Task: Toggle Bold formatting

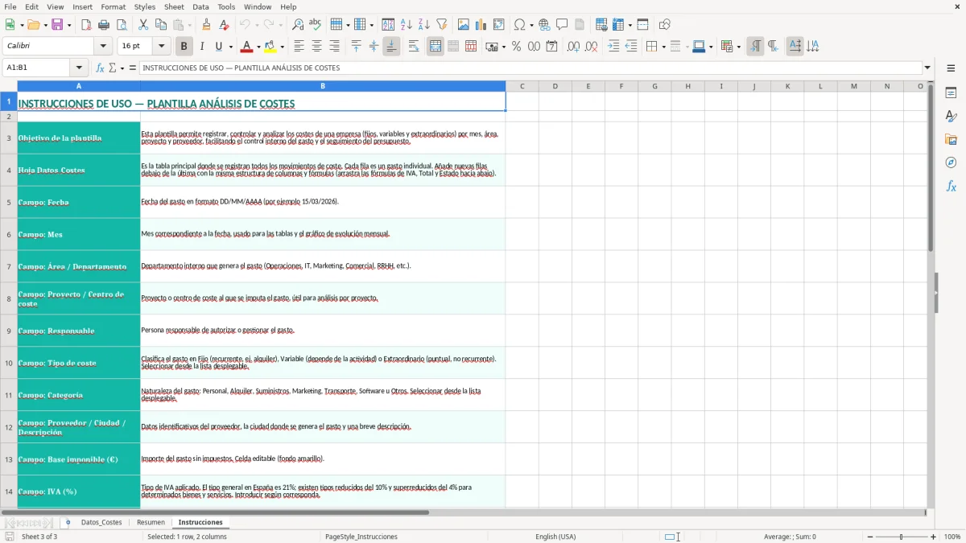Action: tap(184, 47)
